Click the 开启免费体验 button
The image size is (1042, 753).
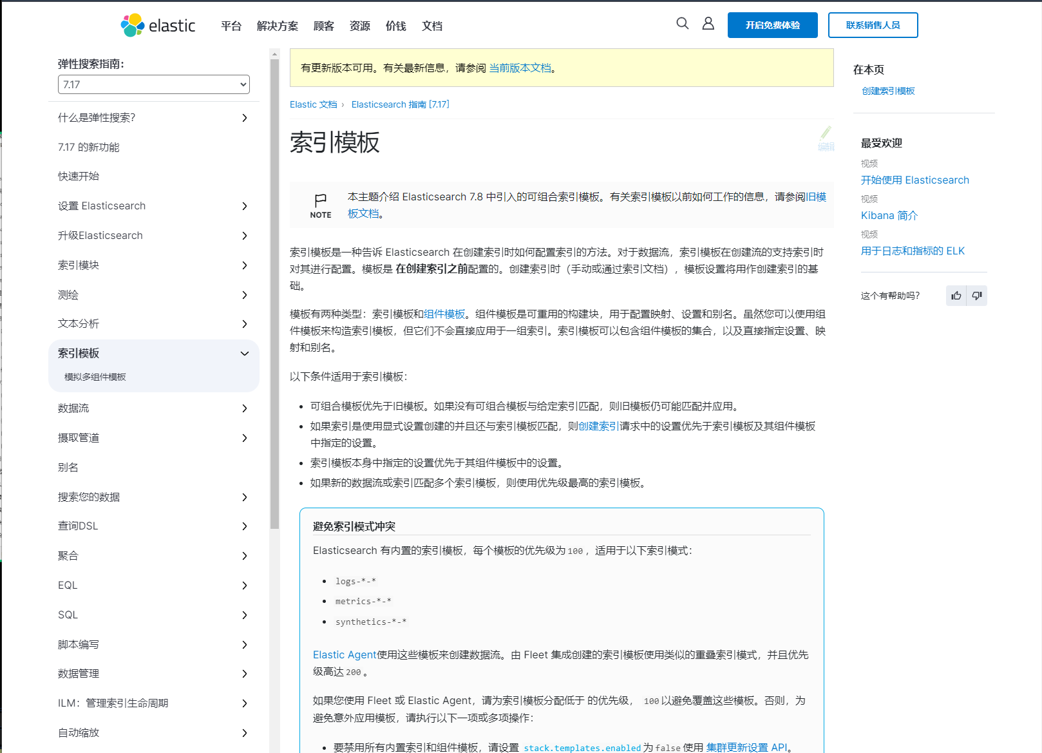[772, 25]
